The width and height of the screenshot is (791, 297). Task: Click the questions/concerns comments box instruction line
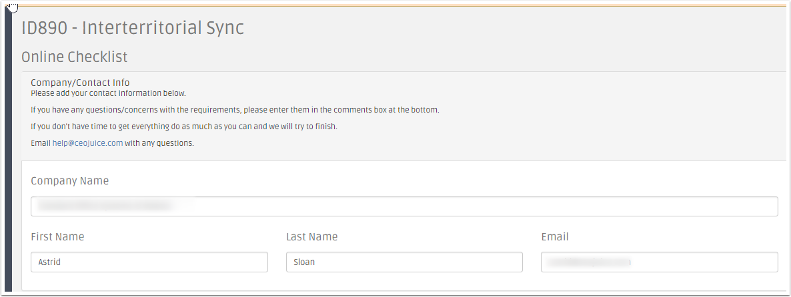(x=235, y=110)
